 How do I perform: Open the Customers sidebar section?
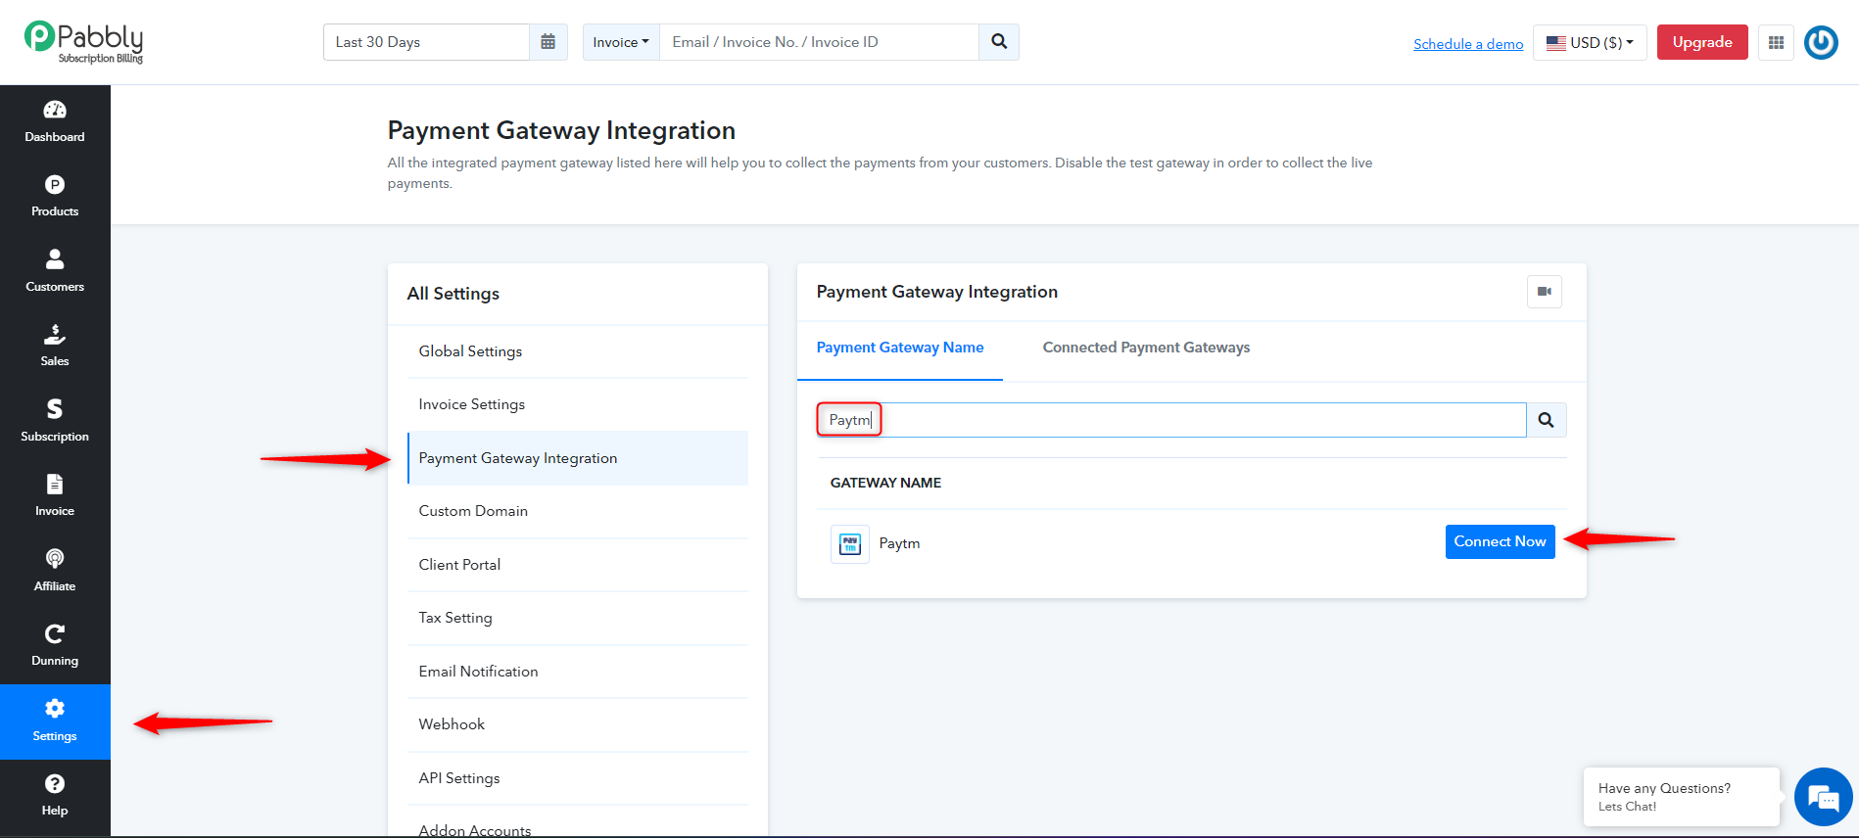coord(55,271)
